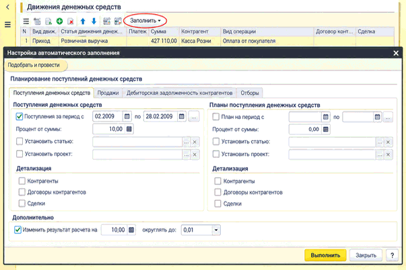
Task: Expand the округлять до 0,01 dropdown
Action: (216, 230)
